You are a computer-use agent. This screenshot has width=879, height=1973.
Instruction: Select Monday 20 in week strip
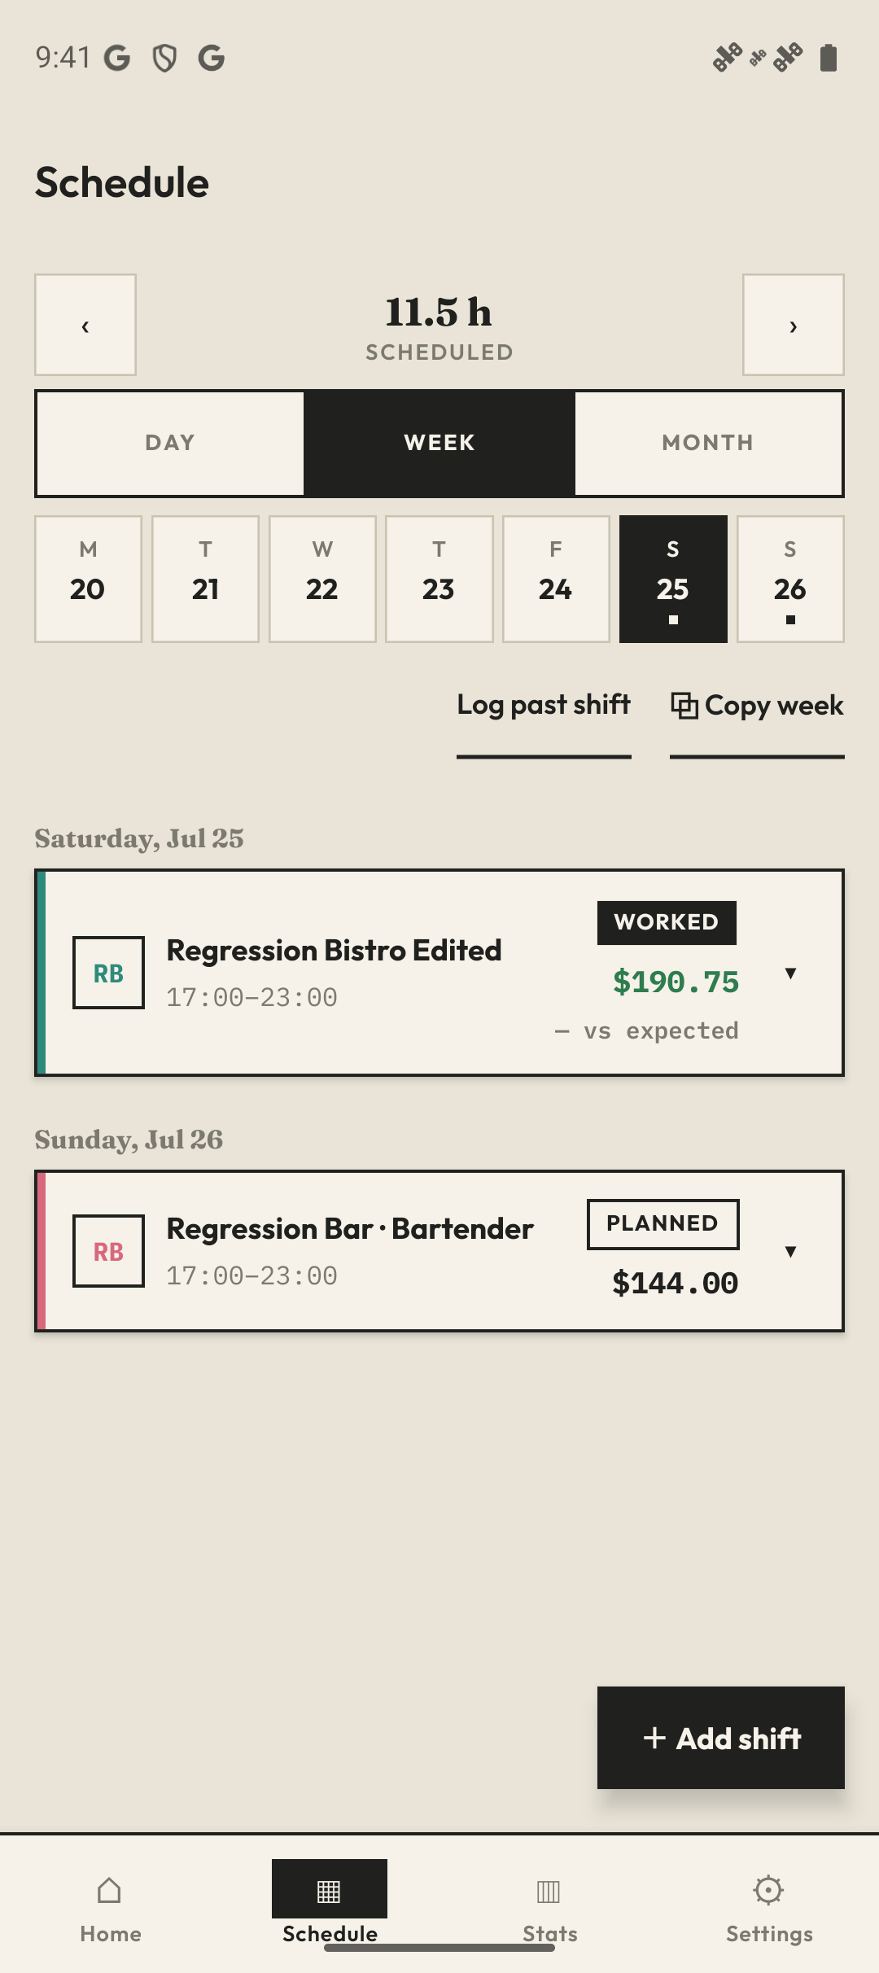pos(88,579)
